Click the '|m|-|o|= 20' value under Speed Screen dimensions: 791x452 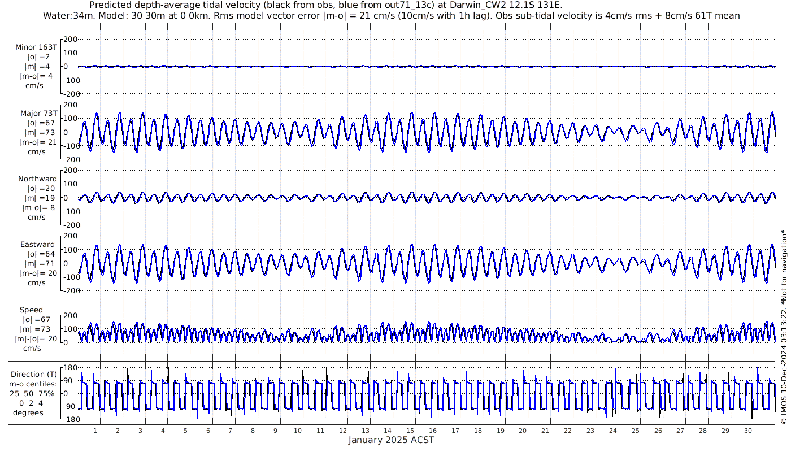coord(36,339)
